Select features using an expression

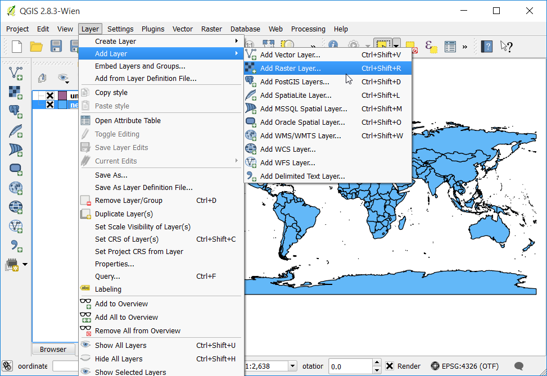[x=431, y=47]
